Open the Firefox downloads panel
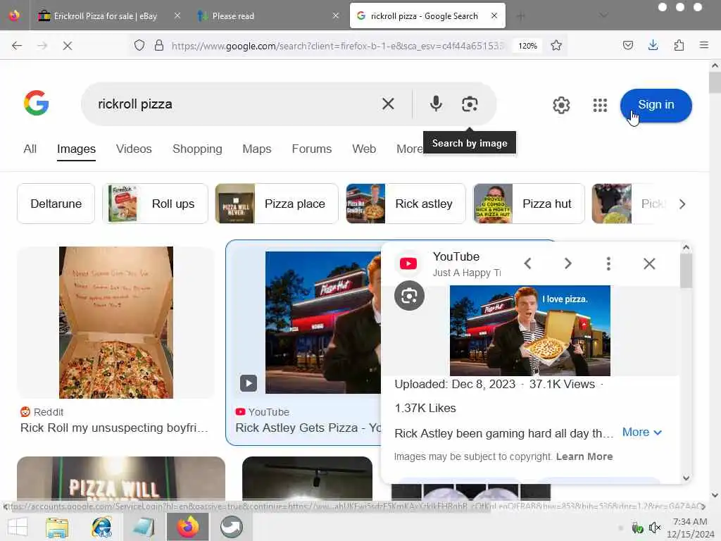 653,45
